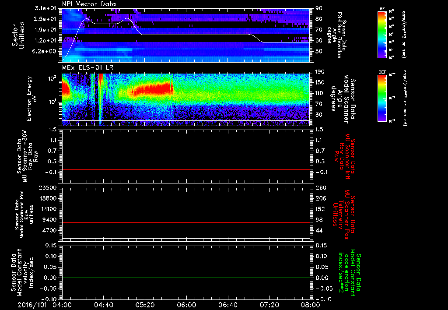Click the "06:40" time tick label
448x310 pixels.
(227, 305)
